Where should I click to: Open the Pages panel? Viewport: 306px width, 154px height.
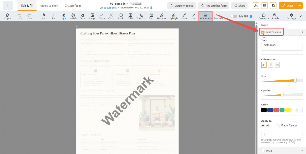[7, 16]
